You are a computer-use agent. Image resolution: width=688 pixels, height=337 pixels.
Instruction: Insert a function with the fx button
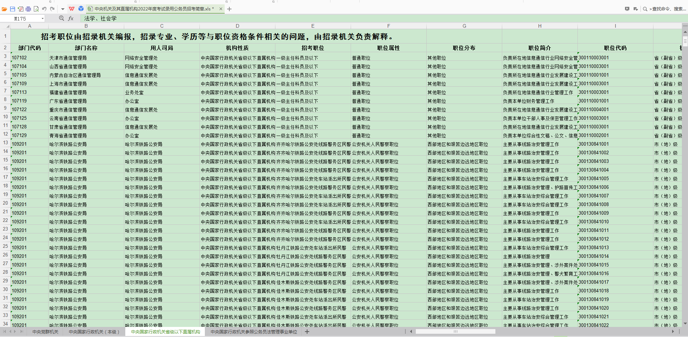[71, 18]
